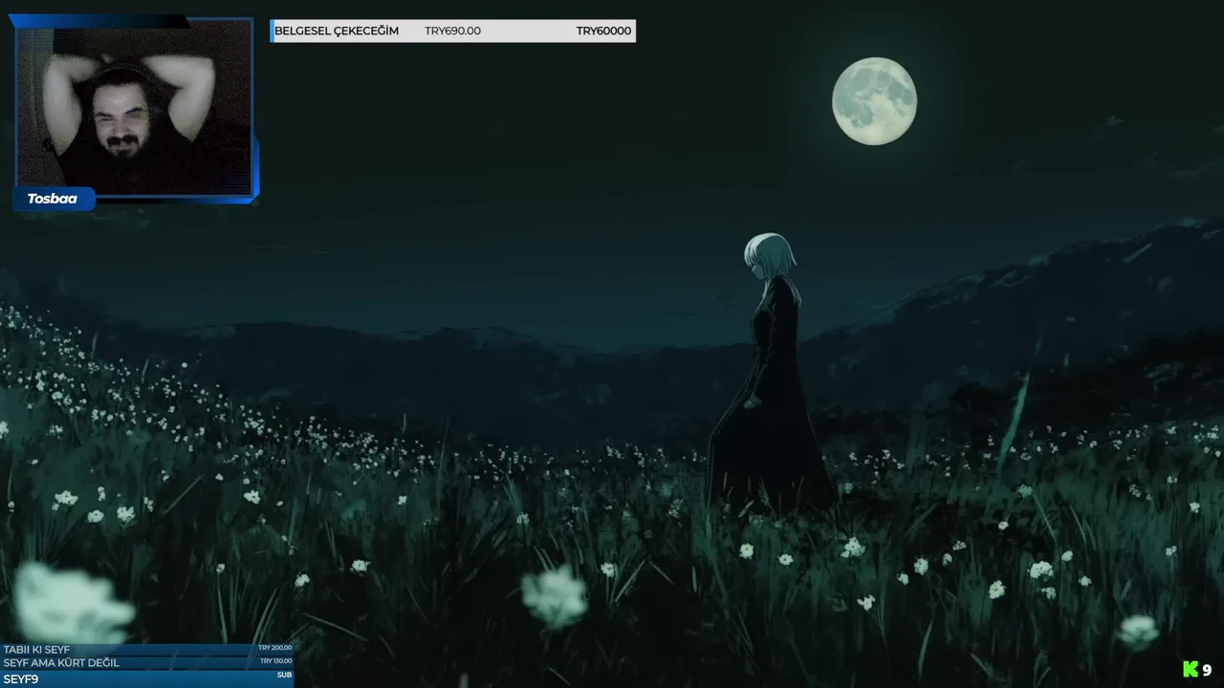Click the donation goal progress bar
The image size is (1224, 688).
tap(452, 31)
